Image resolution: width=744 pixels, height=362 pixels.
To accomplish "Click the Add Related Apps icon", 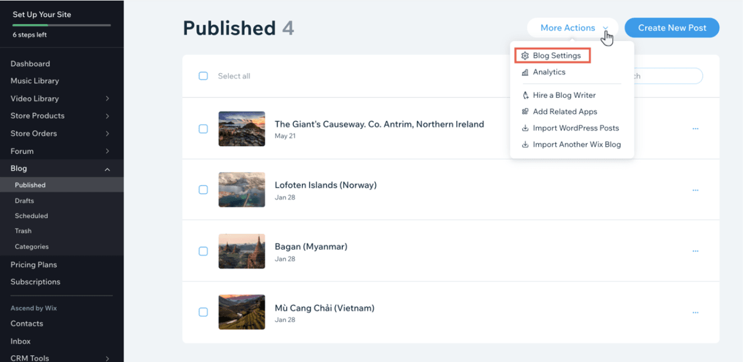I will tap(525, 111).
